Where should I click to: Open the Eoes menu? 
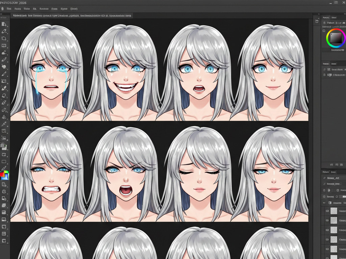click(x=54, y=9)
